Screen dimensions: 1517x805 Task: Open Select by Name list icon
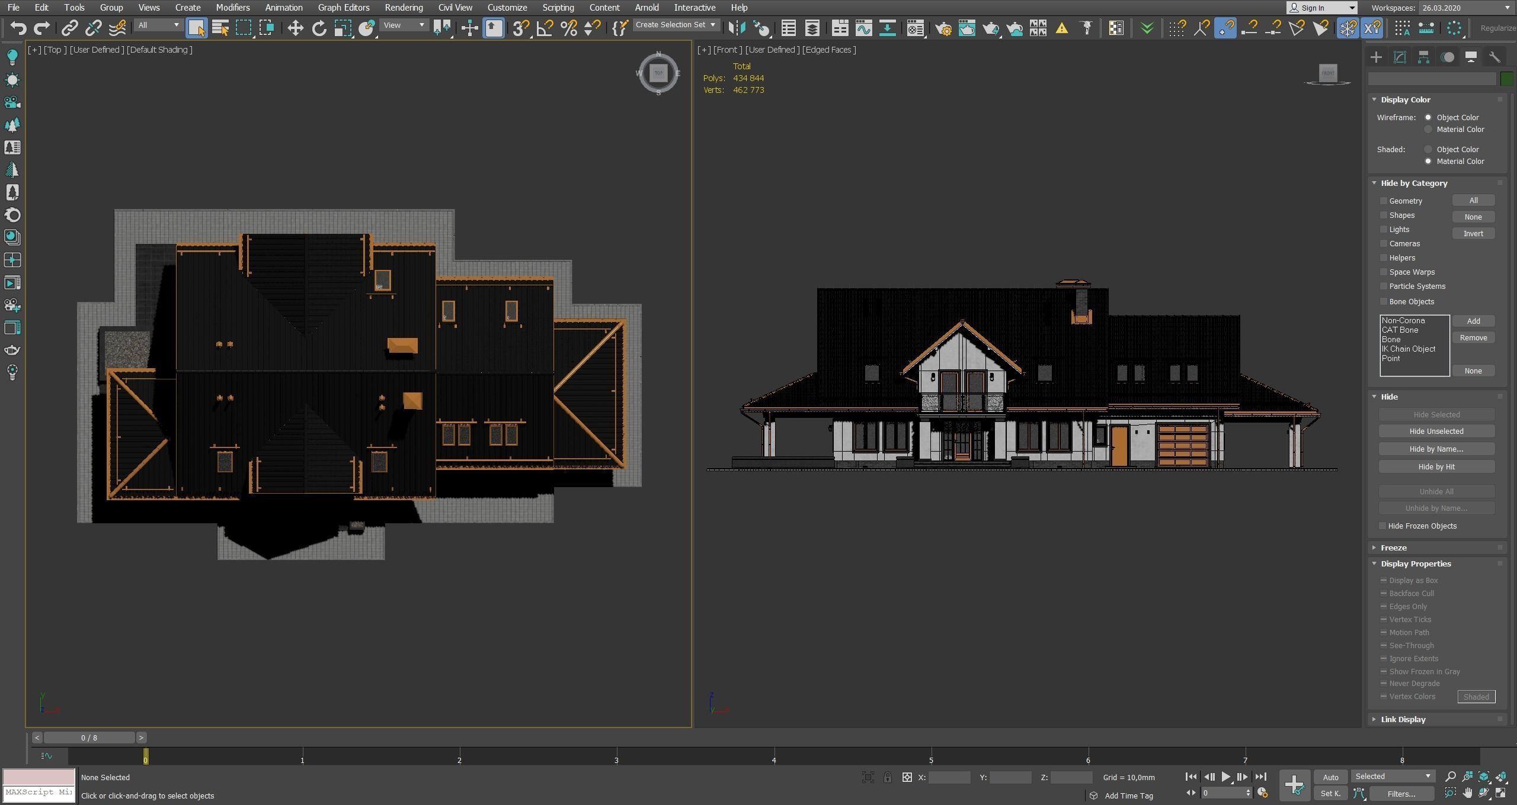pos(220,28)
